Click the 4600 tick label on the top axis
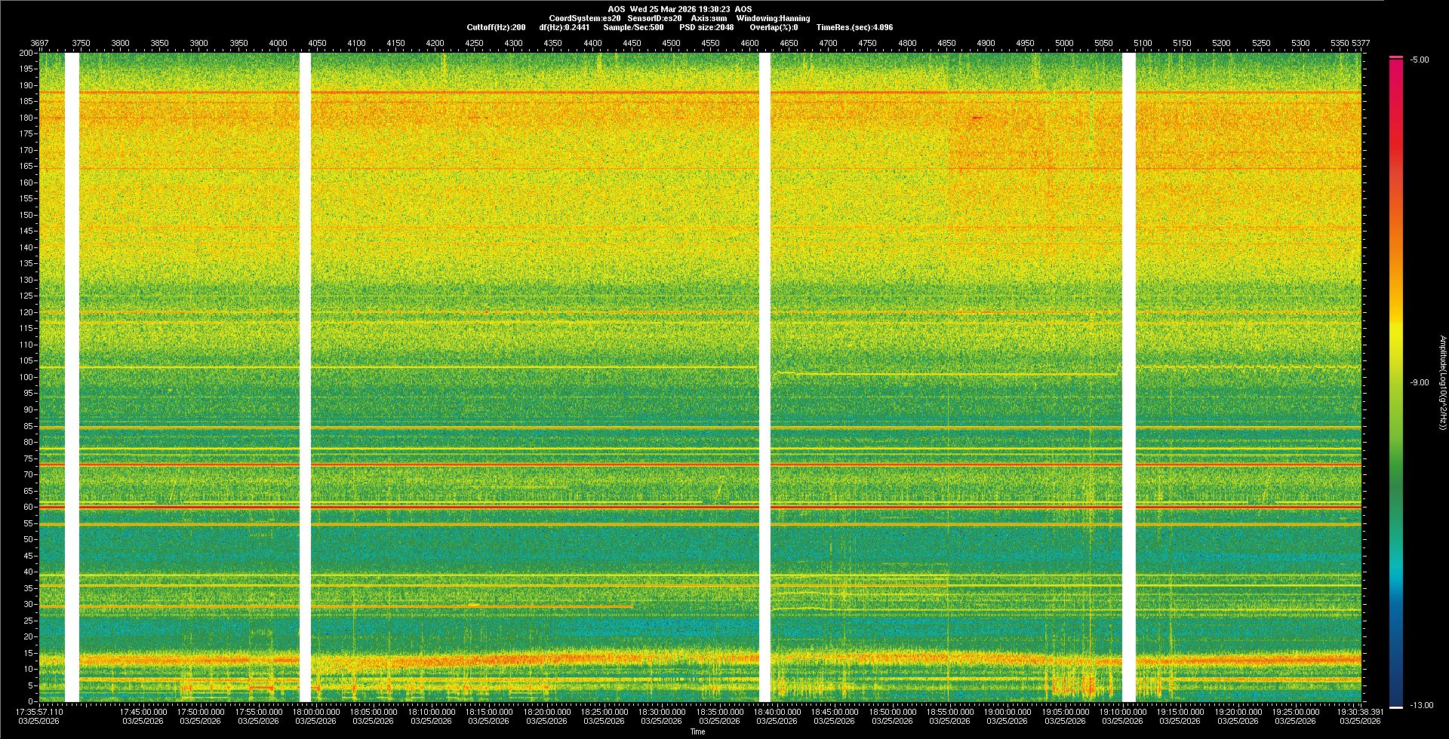1449x739 pixels. tap(749, 43)
